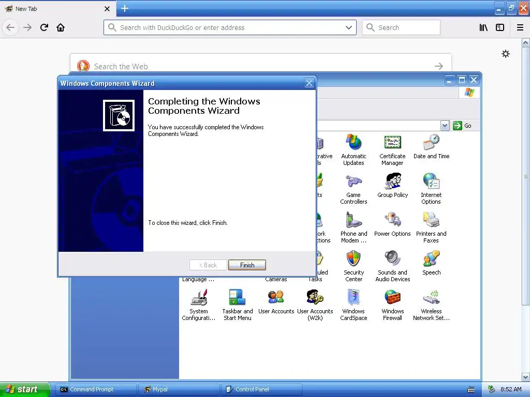Open User Accounts (W2k) icon
The width and height of the screenshot is (530, 397).
point(315,305)
